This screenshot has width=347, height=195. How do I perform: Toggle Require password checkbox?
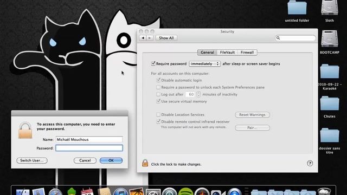[153, 63]
